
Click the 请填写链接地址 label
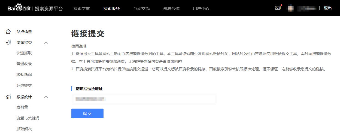pyautogui.click(x=89, y=89)
